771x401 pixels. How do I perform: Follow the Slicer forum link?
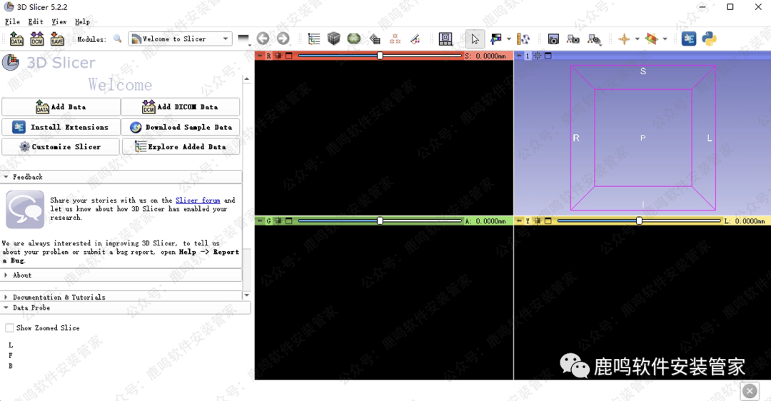tap(198, 200)
